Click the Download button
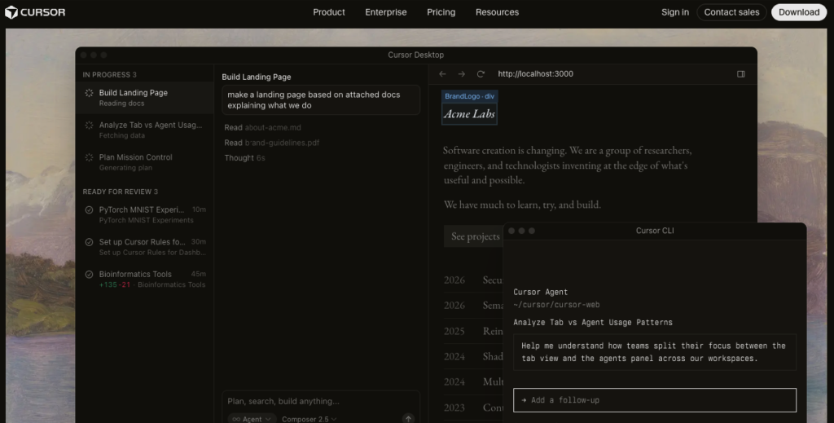Viewport: 834px width, 423px height. click(799, 12)
